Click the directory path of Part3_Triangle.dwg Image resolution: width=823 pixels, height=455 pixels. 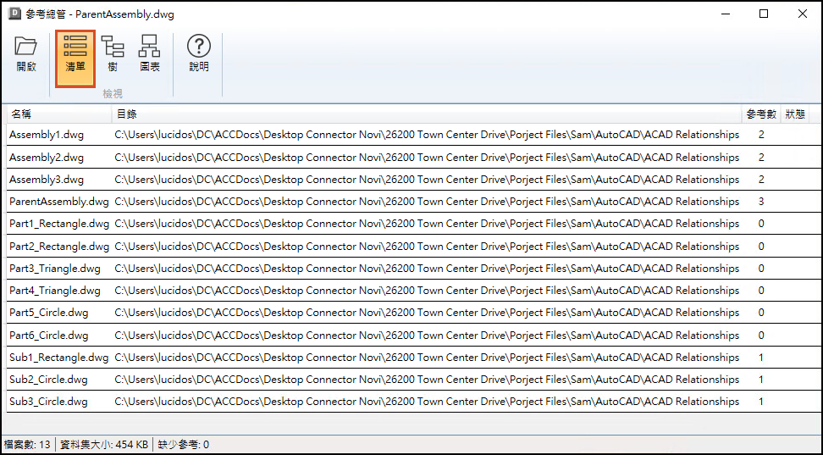(427, 268)
